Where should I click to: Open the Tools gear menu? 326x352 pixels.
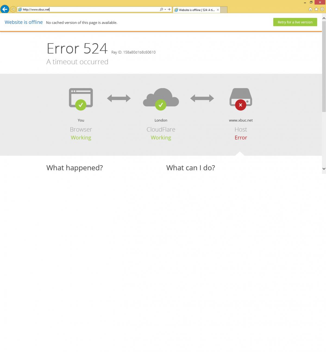[322, 9]
